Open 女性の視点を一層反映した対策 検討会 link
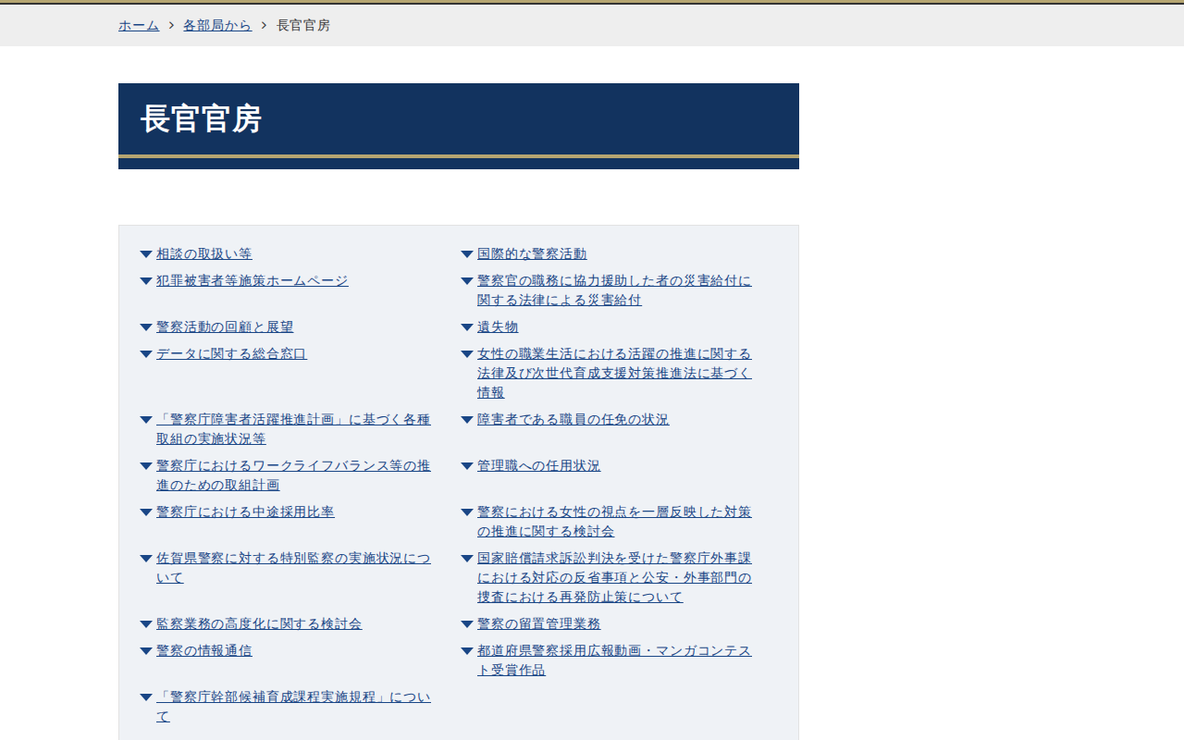 pyautogui.click(x=614, y=521)
